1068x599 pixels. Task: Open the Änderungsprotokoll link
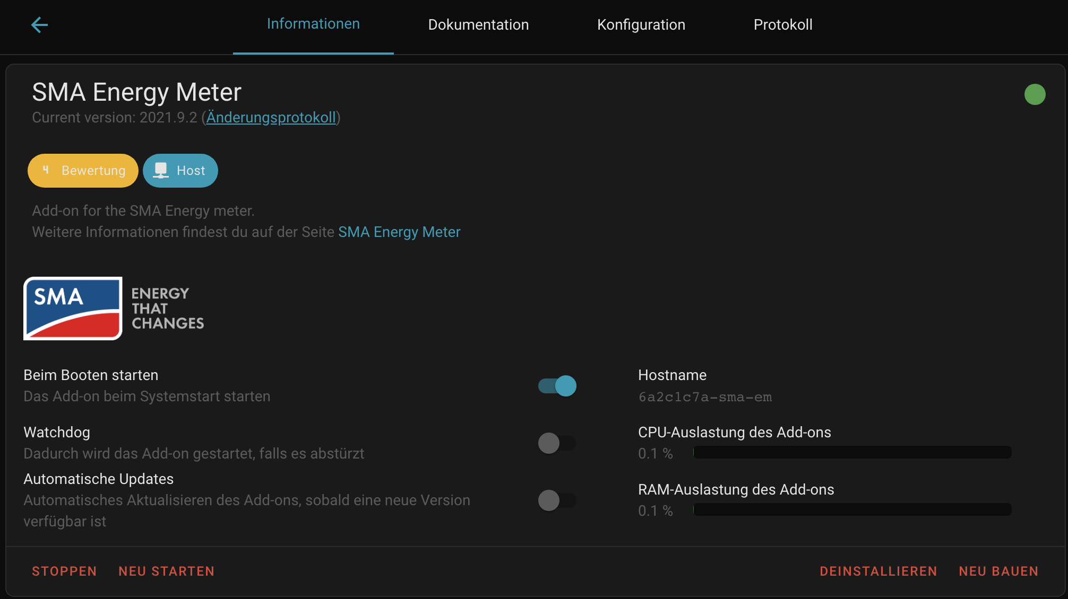[271, 117]
